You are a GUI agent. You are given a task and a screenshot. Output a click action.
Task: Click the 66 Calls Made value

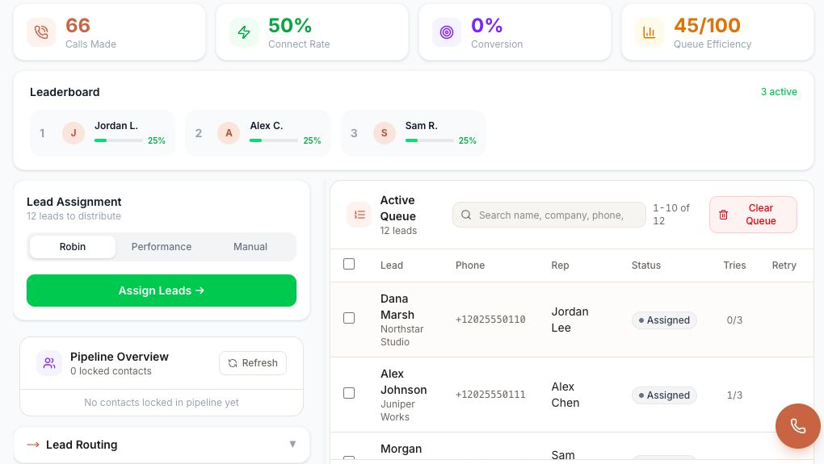(x=78, y=25)
